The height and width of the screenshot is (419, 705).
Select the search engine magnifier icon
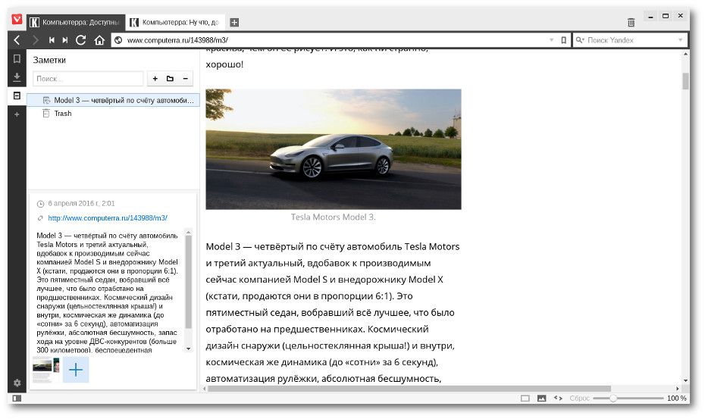click(x=580, y=40)
